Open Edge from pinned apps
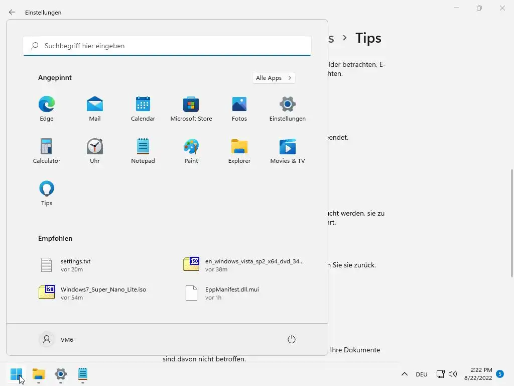Image resolution: width=514 pixels, height=386 pixels. coord(47,109)
